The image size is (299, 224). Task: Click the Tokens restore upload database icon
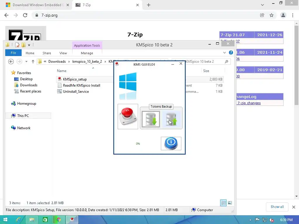(171, 119)
